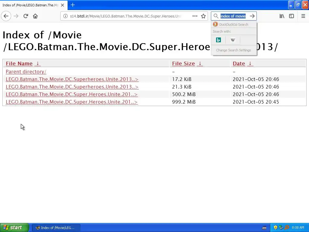This screenshot has height=232, width=309.
Task: Open Change Search Settings
Action: (x=234, y=50)
